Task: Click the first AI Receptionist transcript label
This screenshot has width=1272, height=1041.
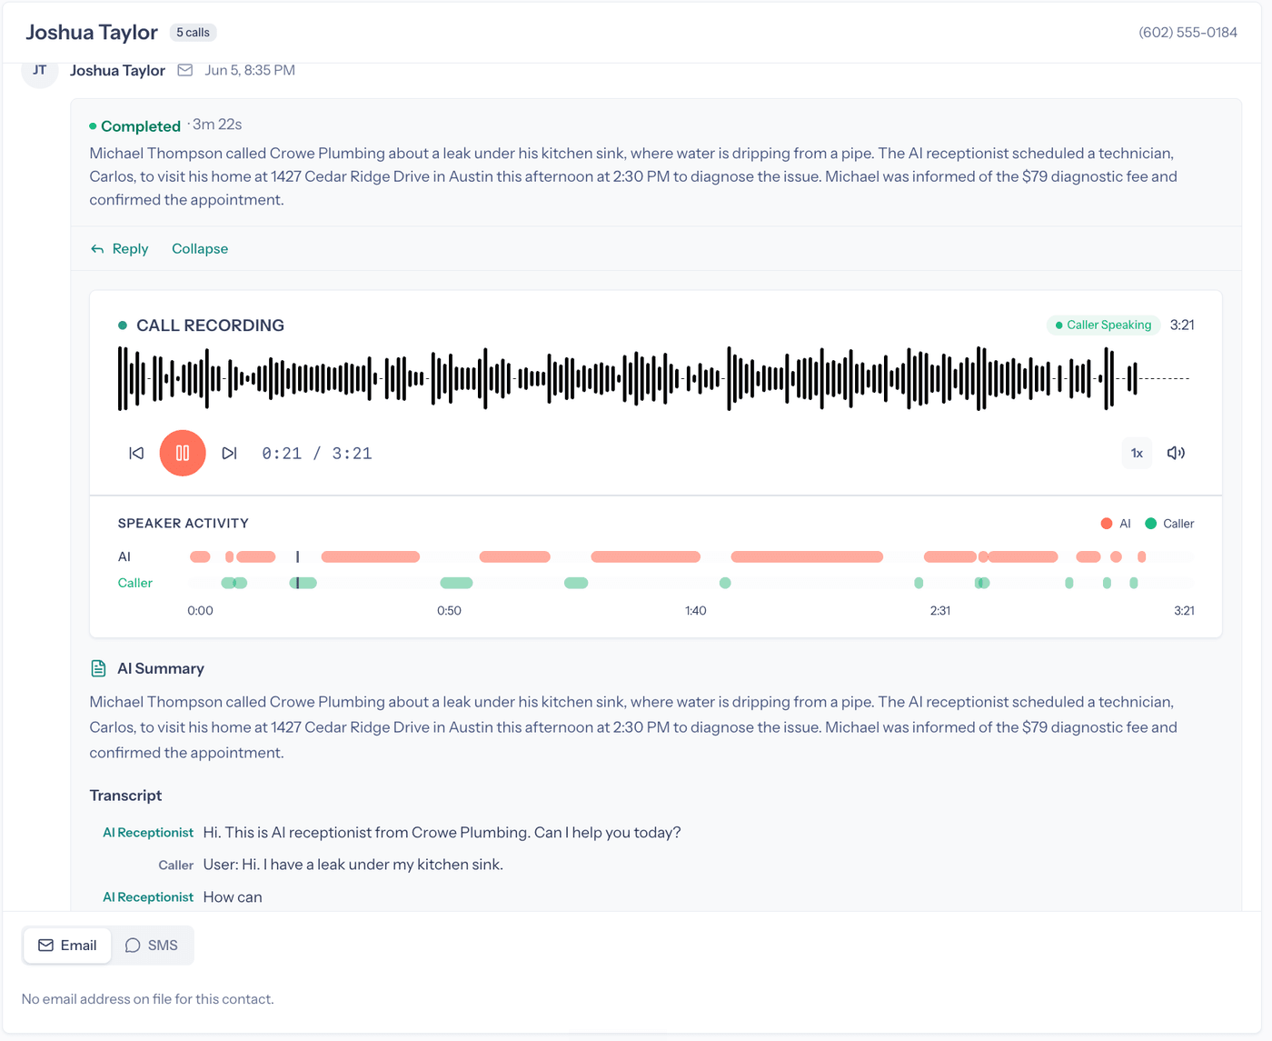Action: coord(148,833)
